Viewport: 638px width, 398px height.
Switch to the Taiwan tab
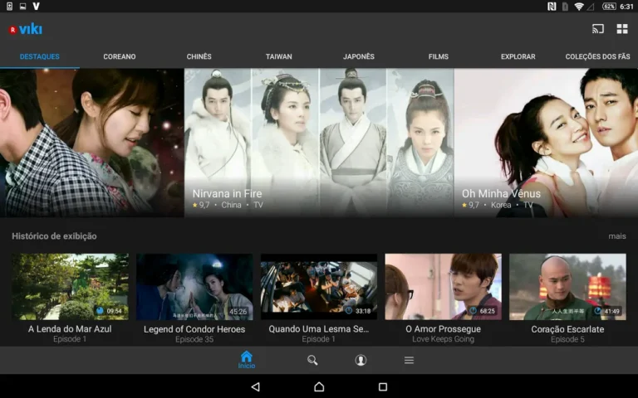279,56
